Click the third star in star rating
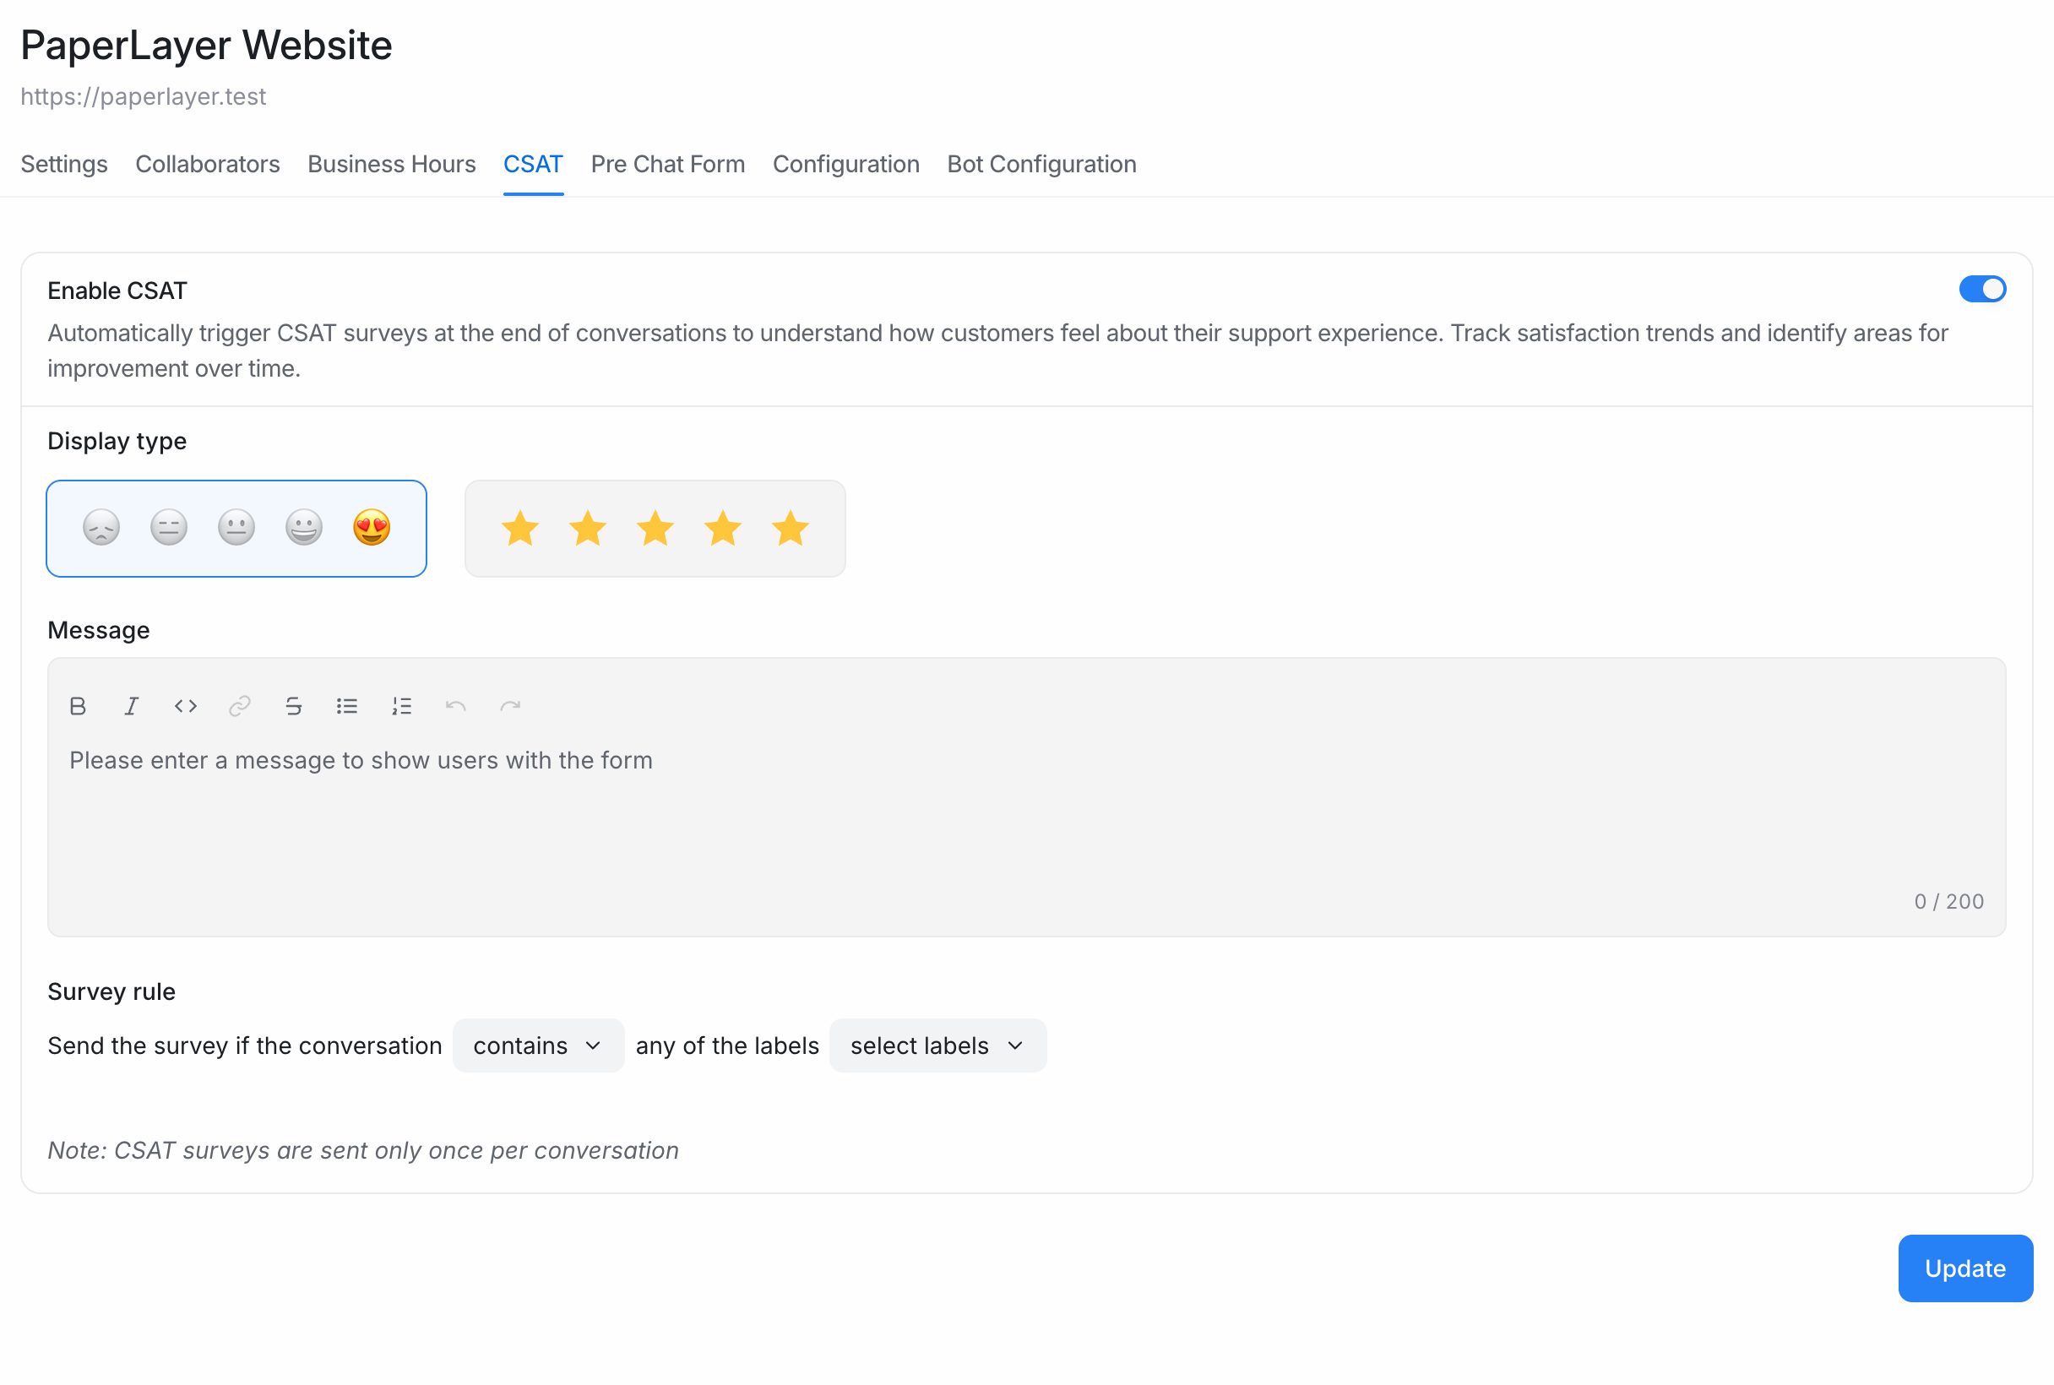This screenshot has width=2054, height=1385. click(x=655, y=528)
